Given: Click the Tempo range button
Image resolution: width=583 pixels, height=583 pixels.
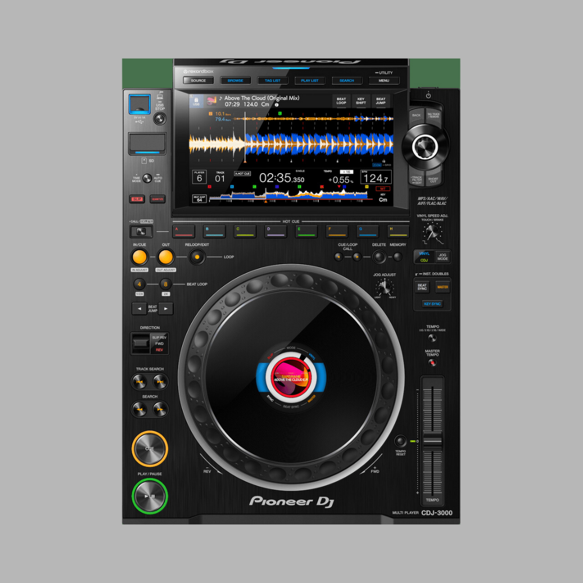Looking at the screenshot, I should tap(432, 338).
